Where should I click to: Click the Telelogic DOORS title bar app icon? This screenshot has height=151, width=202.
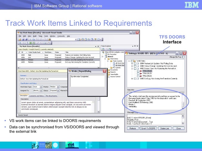tap(127, 53)
